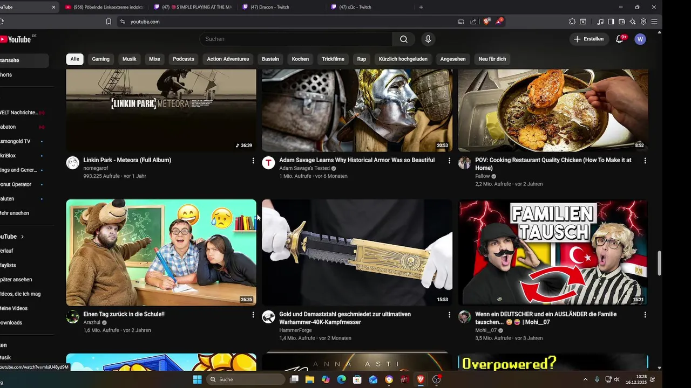691x388 pixels.
Task: Start voice search with the microphone icon
Action: (x=428, y=39)
